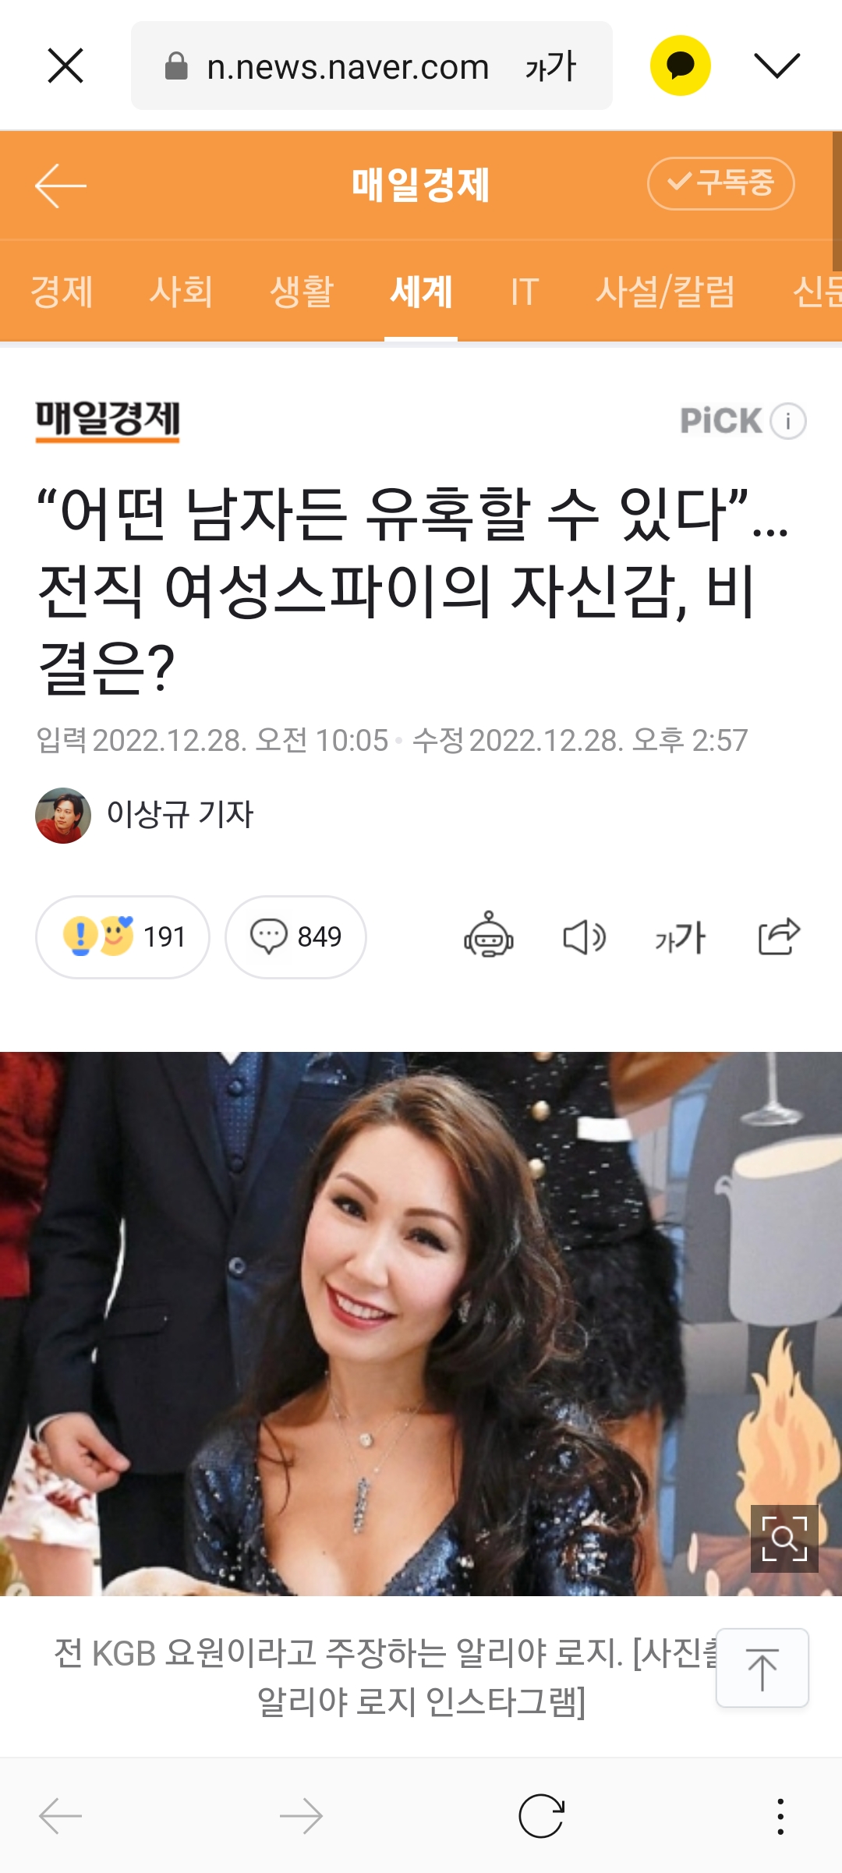
Task: Play article audio with speaker icon
Action: 584,936
